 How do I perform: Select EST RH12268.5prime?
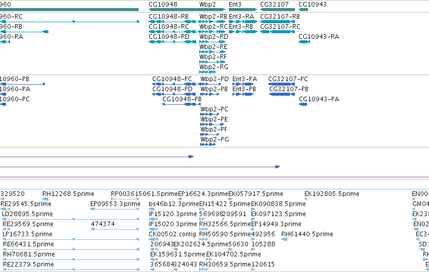(68, 194)
